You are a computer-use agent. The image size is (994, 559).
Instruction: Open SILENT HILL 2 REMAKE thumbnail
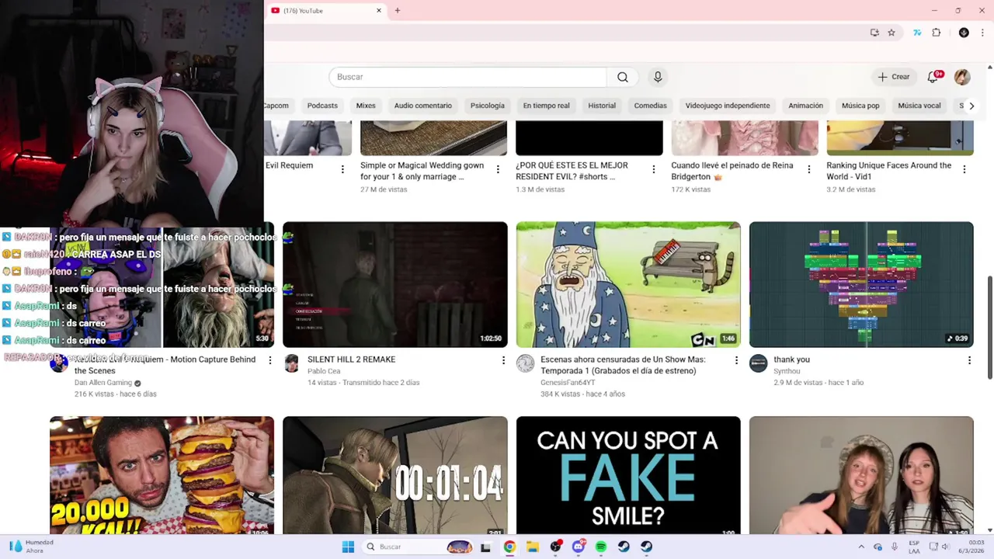tap(394, 284)
